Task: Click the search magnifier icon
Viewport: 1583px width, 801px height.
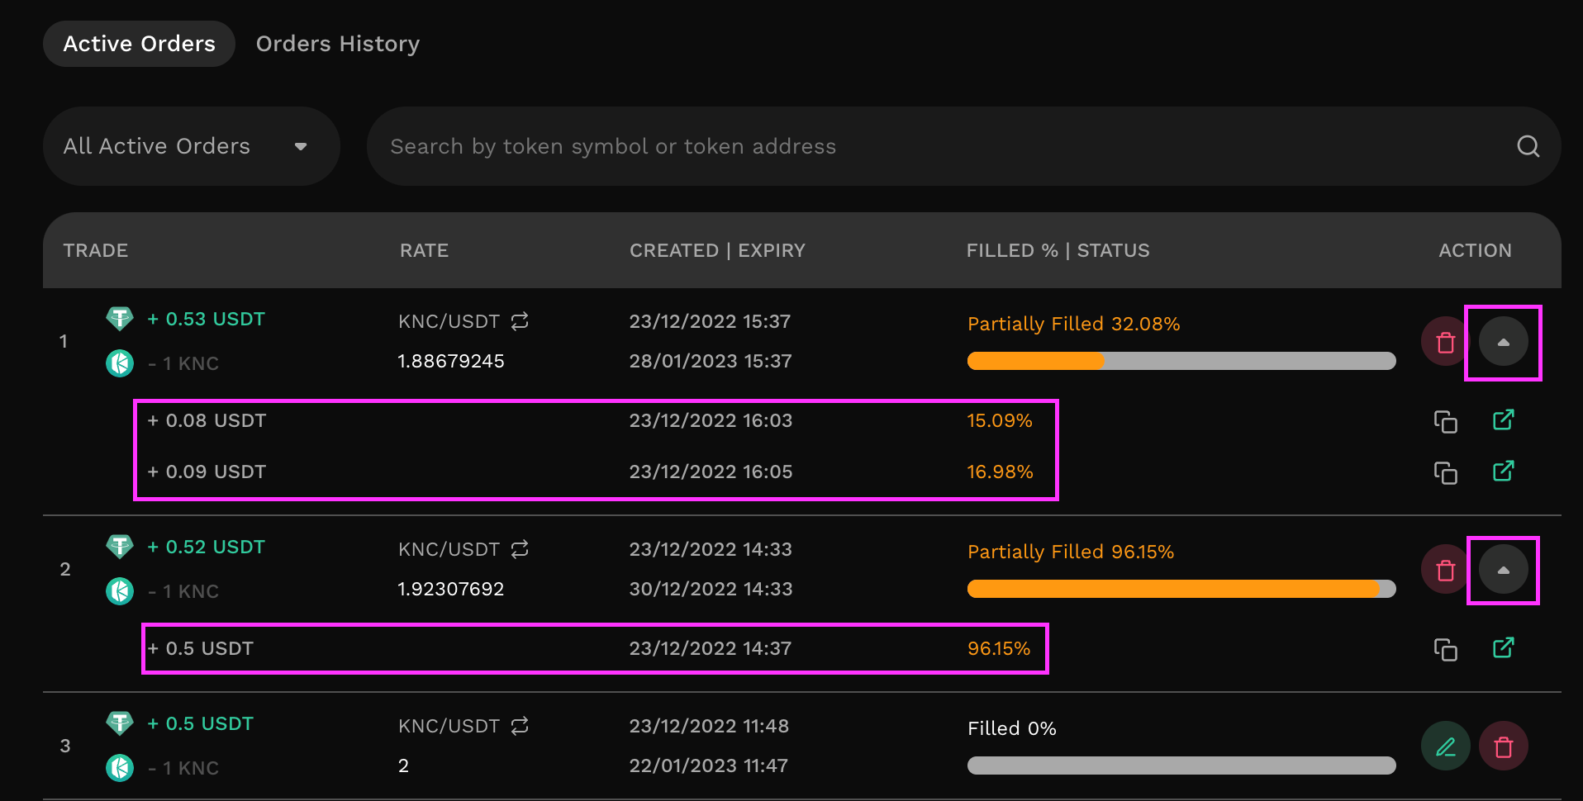Action: (x=1528, y=146)
